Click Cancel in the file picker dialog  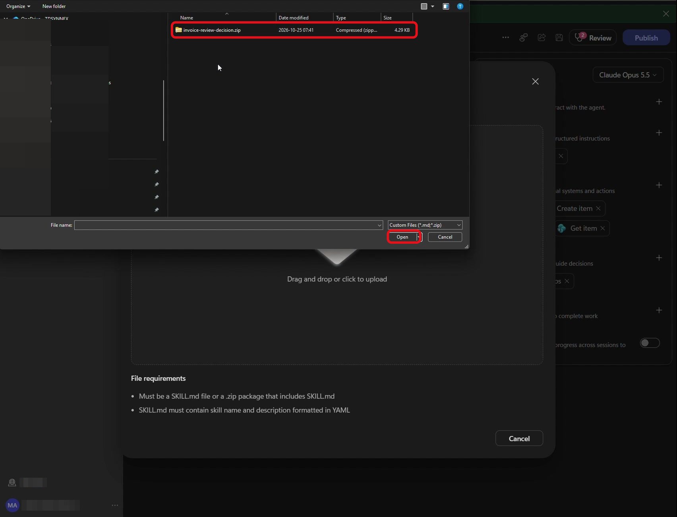tap(445, 237)
